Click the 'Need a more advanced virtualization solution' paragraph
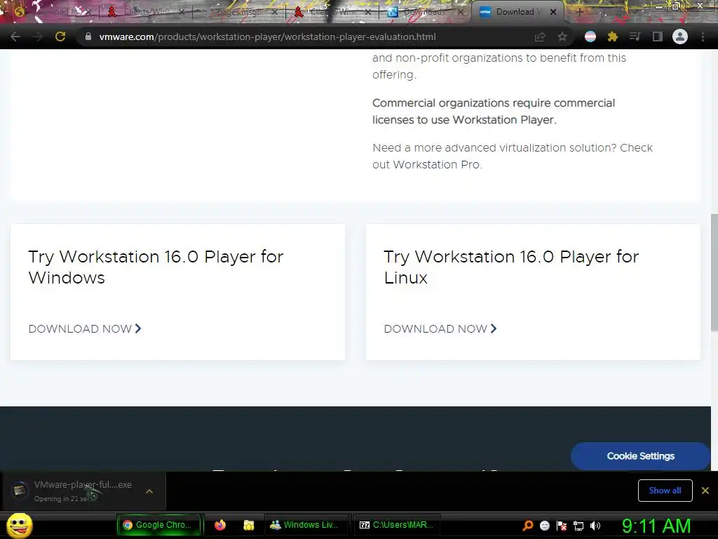Image resolution: width=718 pixels, height=539 pixels. click(513, 156)
